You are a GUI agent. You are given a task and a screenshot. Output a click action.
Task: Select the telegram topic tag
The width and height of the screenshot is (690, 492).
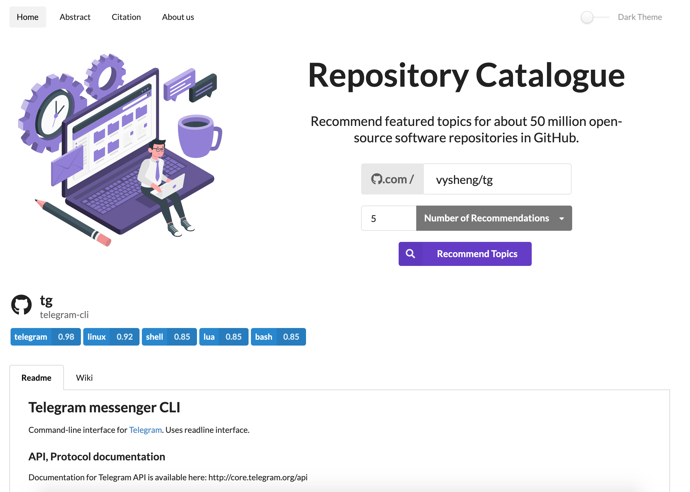point(45,337)
